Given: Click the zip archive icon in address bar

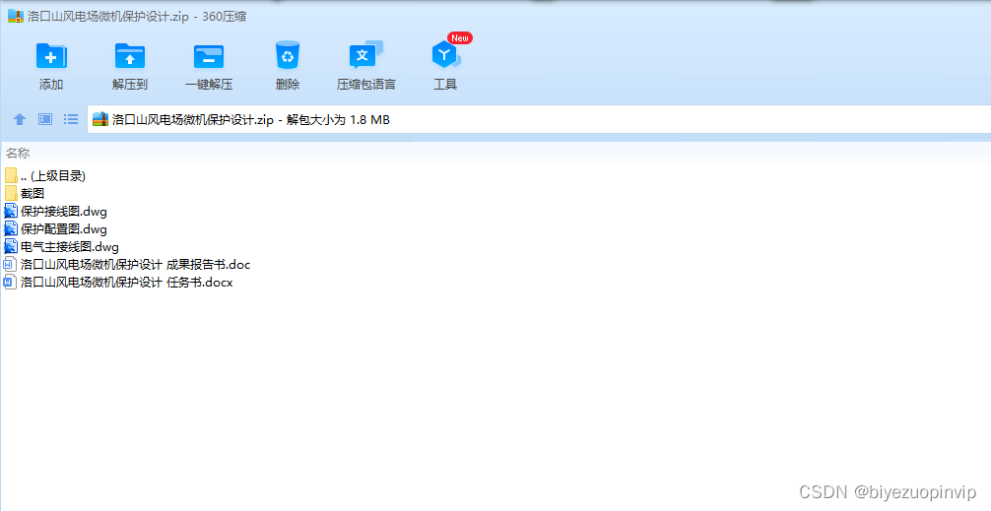Looking at the screenshot, I should click(x=100, y=119).
